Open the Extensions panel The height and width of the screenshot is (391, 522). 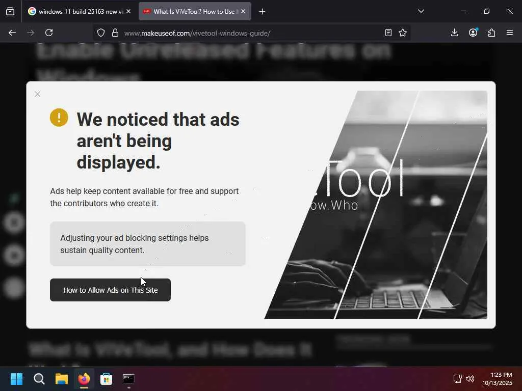click(492, 33)
